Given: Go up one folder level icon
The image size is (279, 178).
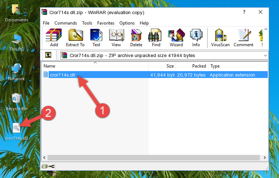Looking at the screenshot, I should (x=48, y=55).
